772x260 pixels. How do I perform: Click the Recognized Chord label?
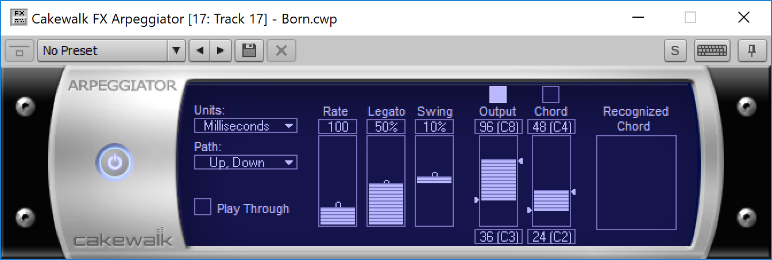636,119
